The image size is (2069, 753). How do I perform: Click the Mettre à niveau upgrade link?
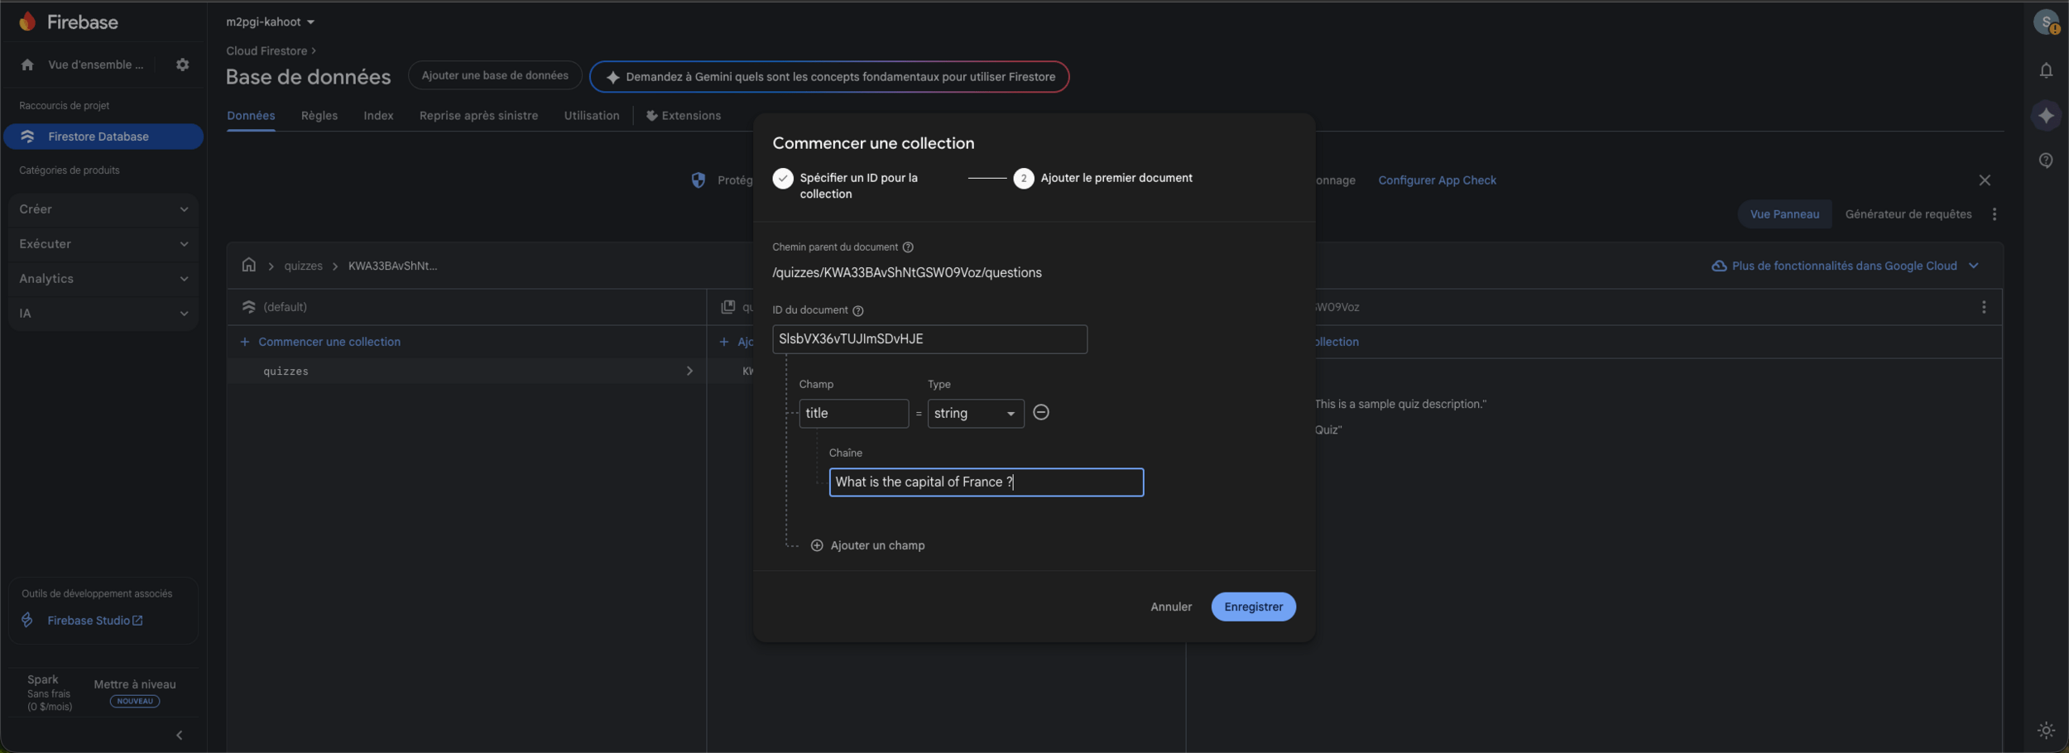pyautogui.click(x=135, y=684)
